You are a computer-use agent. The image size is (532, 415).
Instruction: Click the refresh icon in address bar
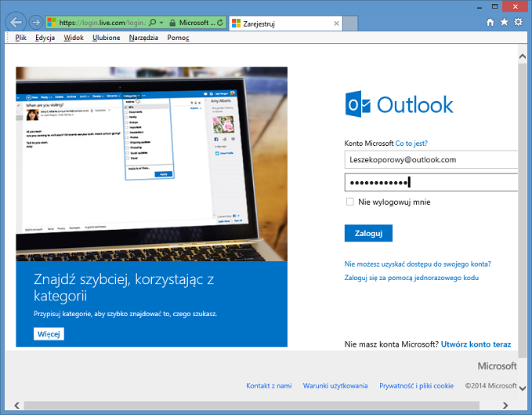[219, 24]
